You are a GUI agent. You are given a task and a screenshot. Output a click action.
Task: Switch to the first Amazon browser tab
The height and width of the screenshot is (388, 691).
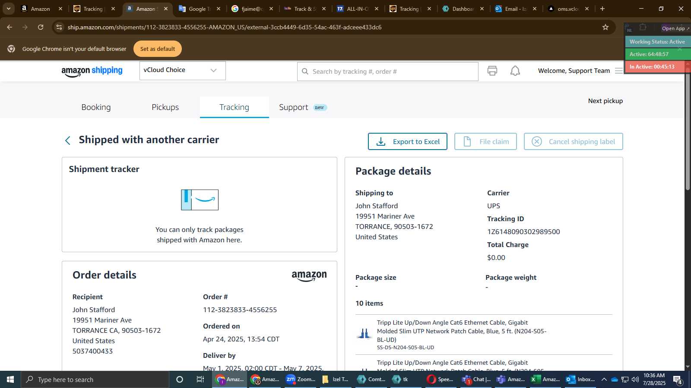[41, 9]
